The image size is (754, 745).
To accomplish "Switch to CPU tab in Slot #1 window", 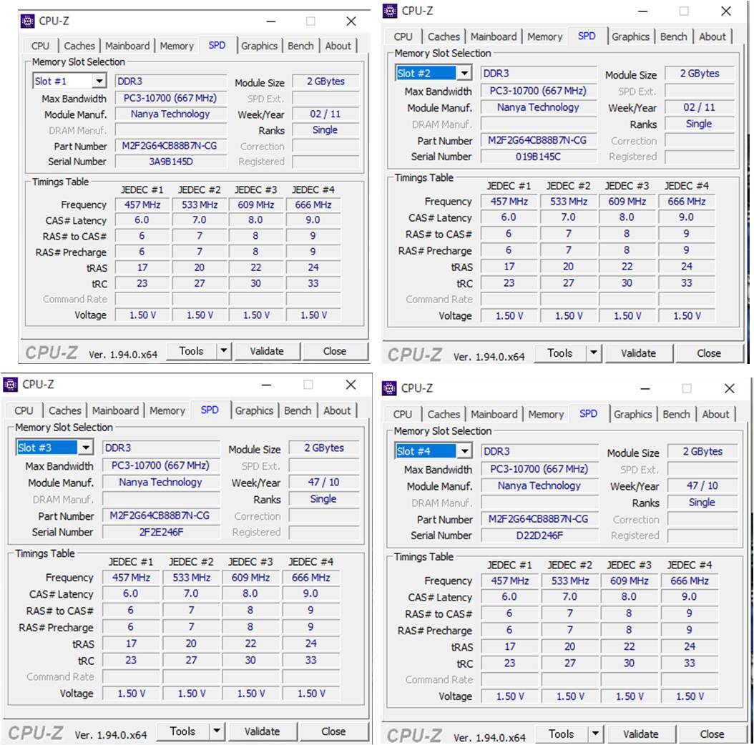I will 40,46.
